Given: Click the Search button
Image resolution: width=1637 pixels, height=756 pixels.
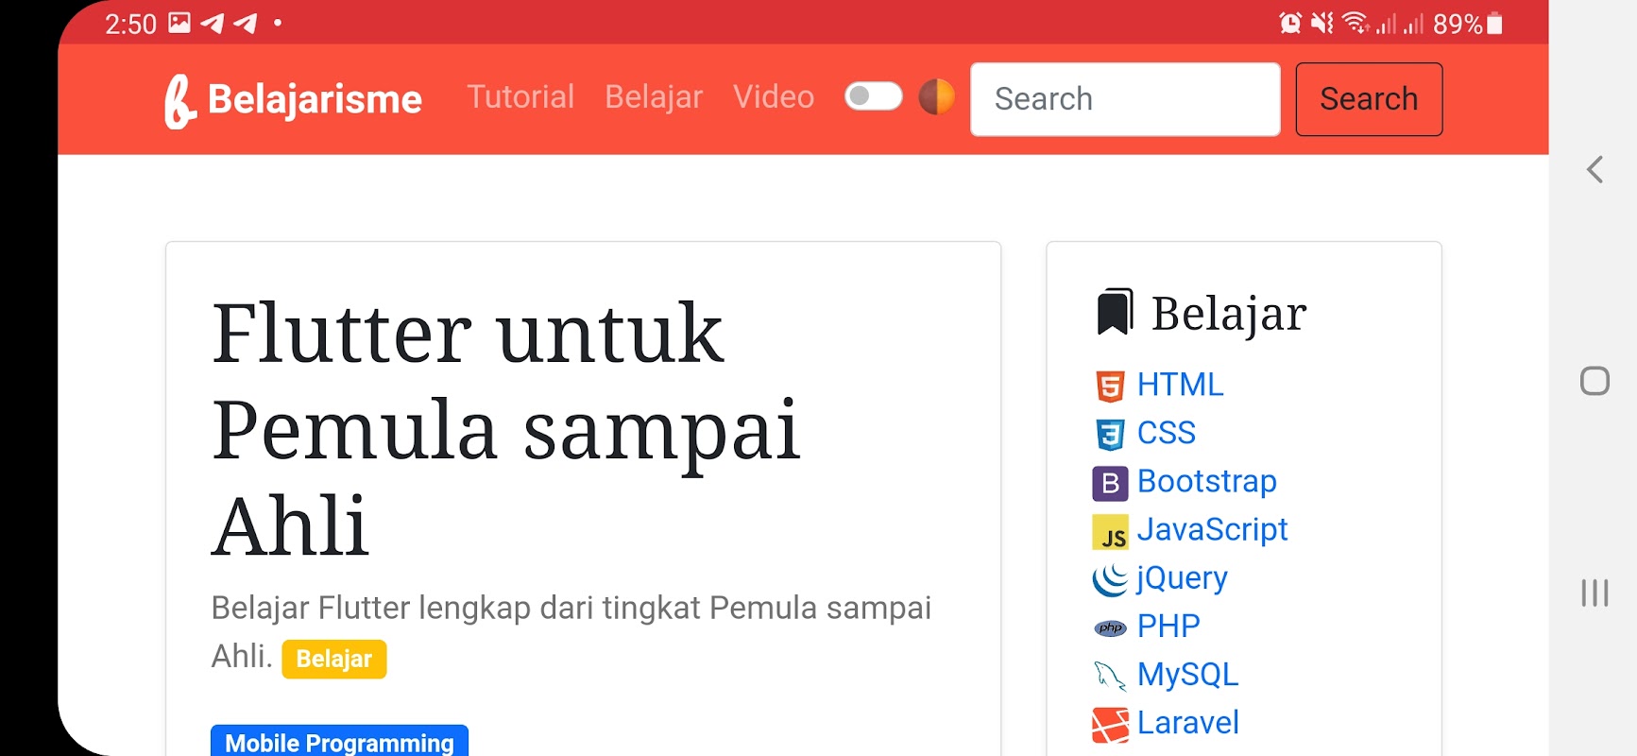Looking at the screenshot, I should point(1369,99).
